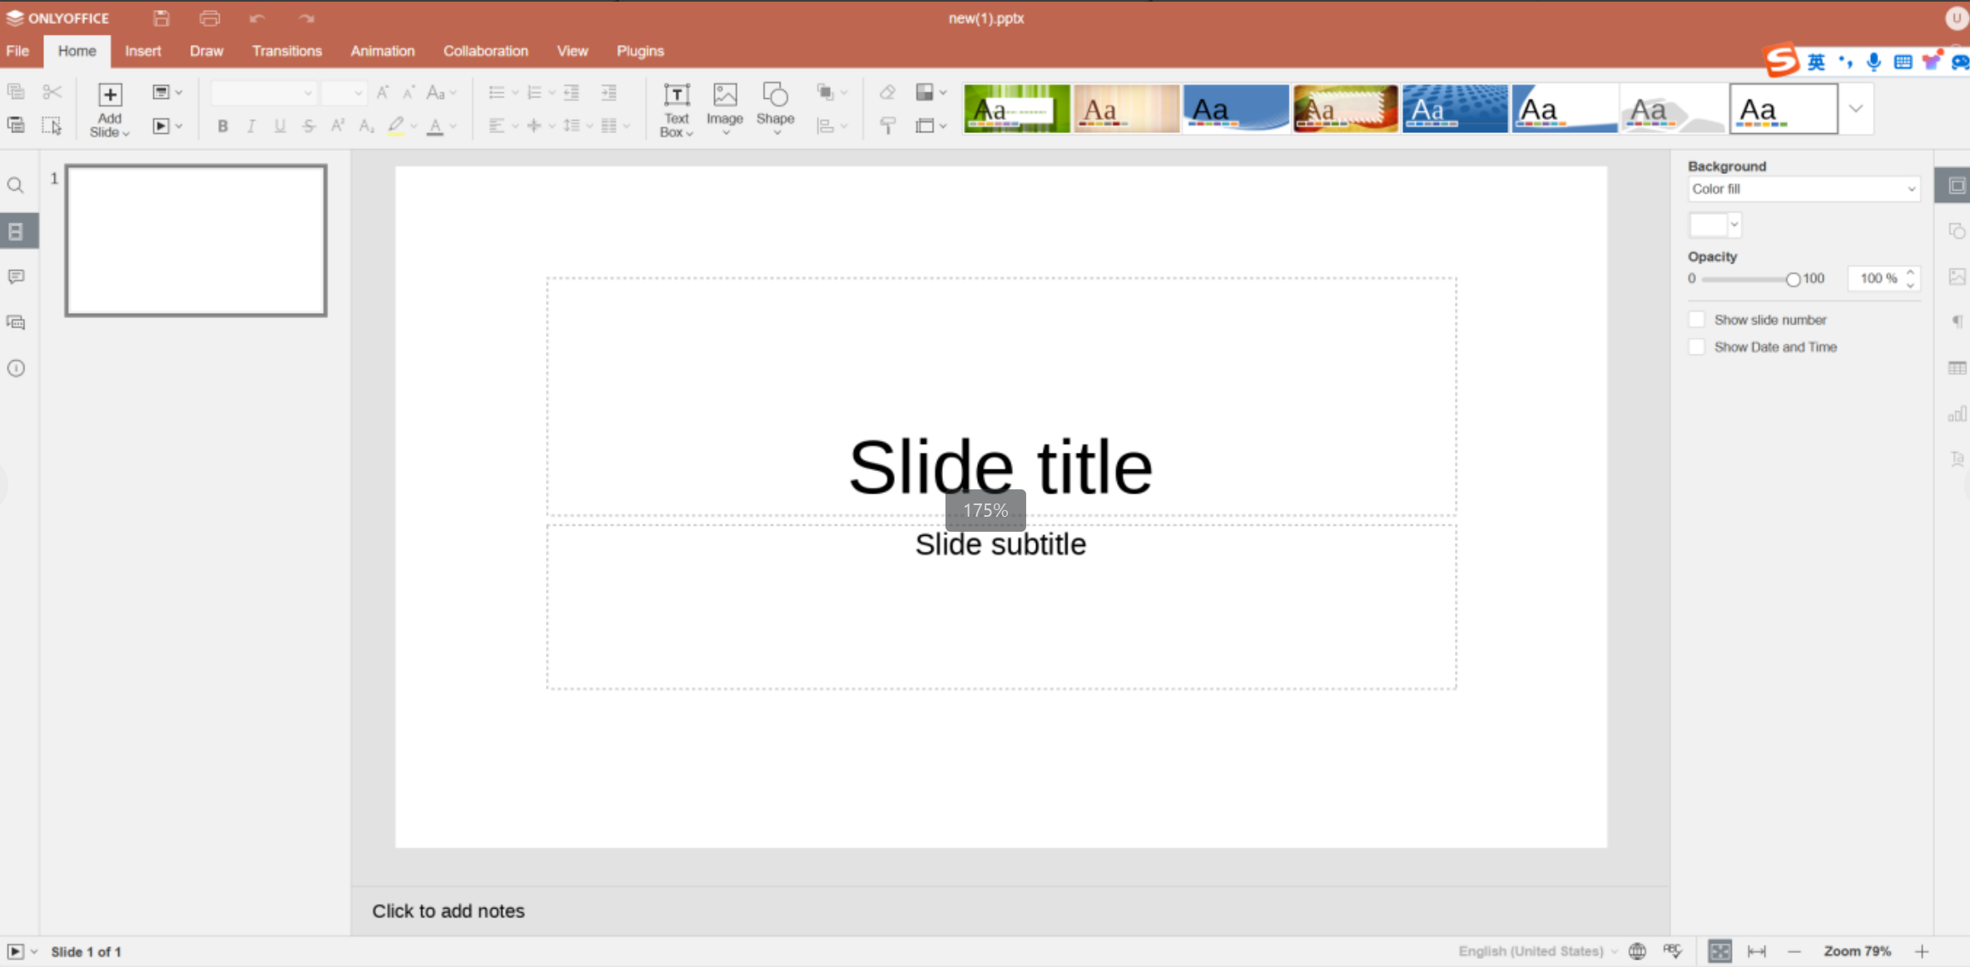The width and height of the screenshot is (1970, 967).
Task: Select slide 1 thumbnail
Action: (195, 241)
